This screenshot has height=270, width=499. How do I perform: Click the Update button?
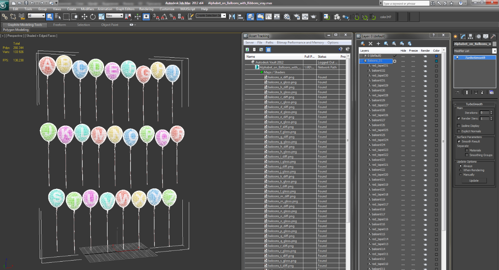pos(474,181)
